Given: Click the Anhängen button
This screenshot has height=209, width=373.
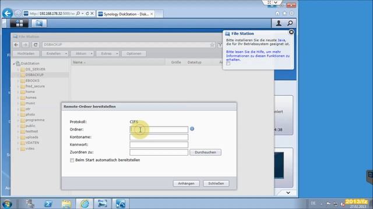Looking at the screenshot, I should point(186,183).
